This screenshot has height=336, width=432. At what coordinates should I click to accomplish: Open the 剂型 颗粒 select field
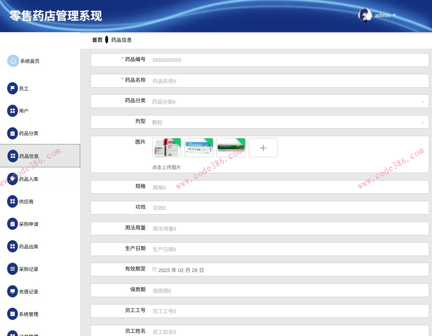pyautogui.click(x=288, y=122)
